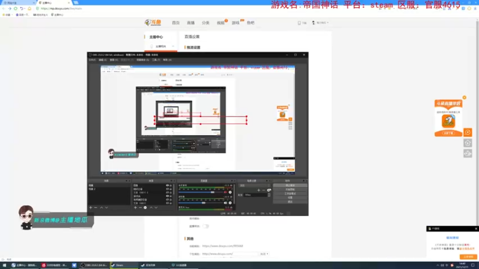
Task: Open 文件(F) menu in OBS
Action: click(92, 60)
